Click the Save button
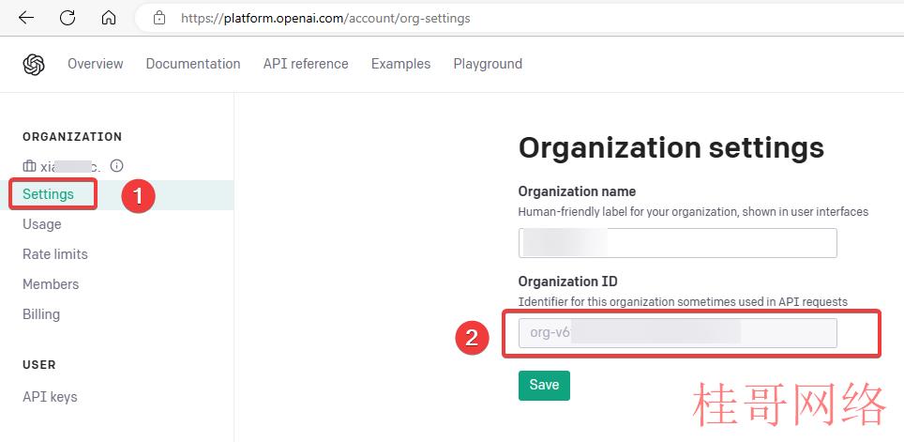904x442 pixels. 544,386
